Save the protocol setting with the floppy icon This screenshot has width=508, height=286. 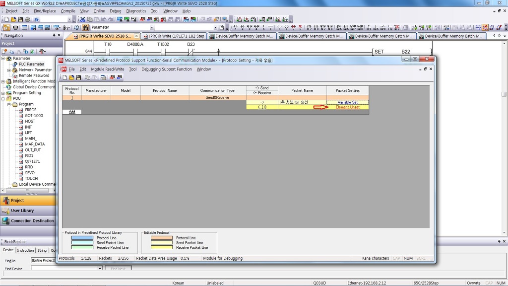[78, 77]
